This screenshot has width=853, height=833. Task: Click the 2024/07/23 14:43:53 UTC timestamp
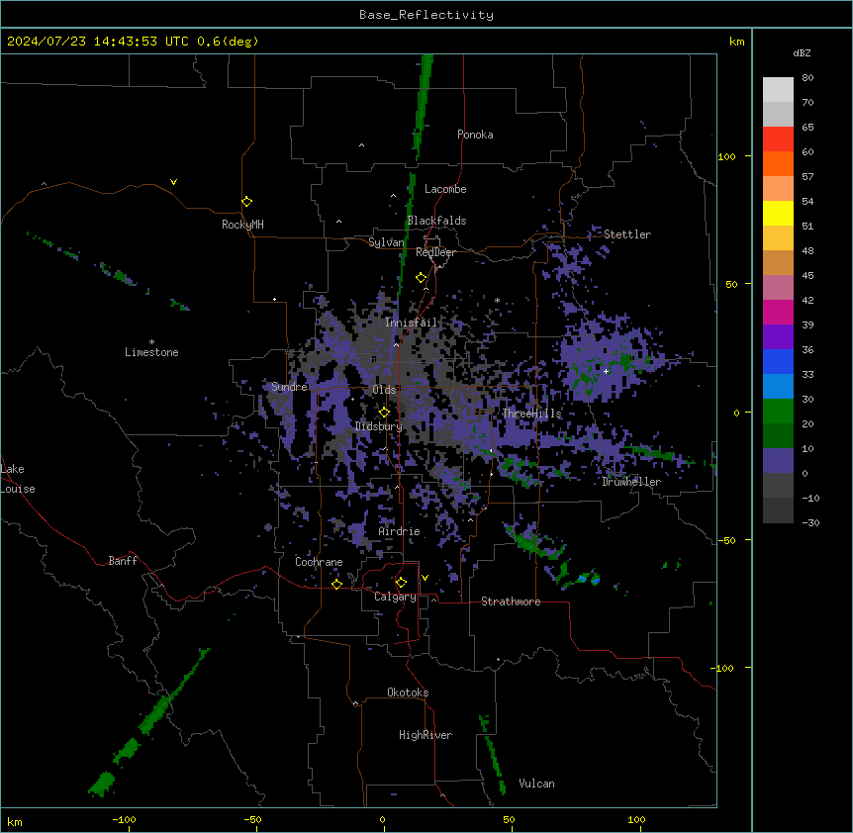coord(98,42)
